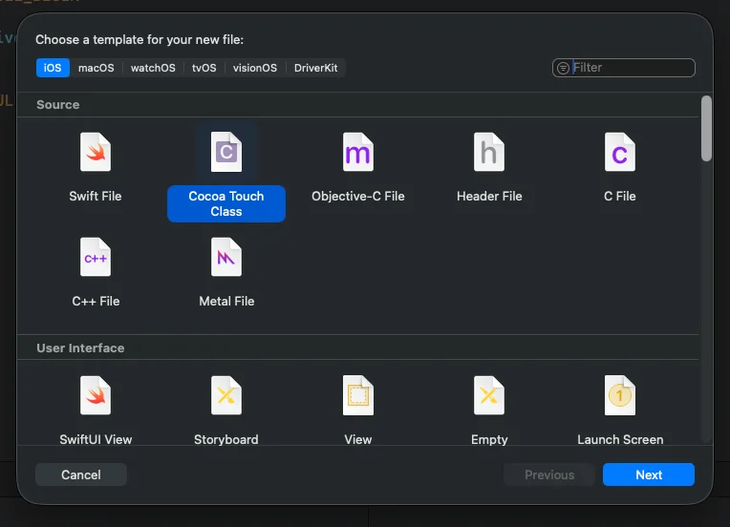
Task: Switch to the watchOS platform tab
Action: (x=153, y=68)
